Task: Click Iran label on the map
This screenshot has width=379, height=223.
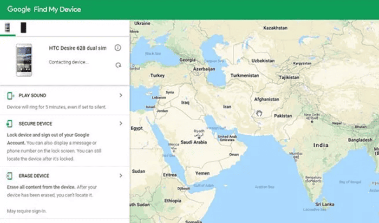Action: (x=227, y=107)
